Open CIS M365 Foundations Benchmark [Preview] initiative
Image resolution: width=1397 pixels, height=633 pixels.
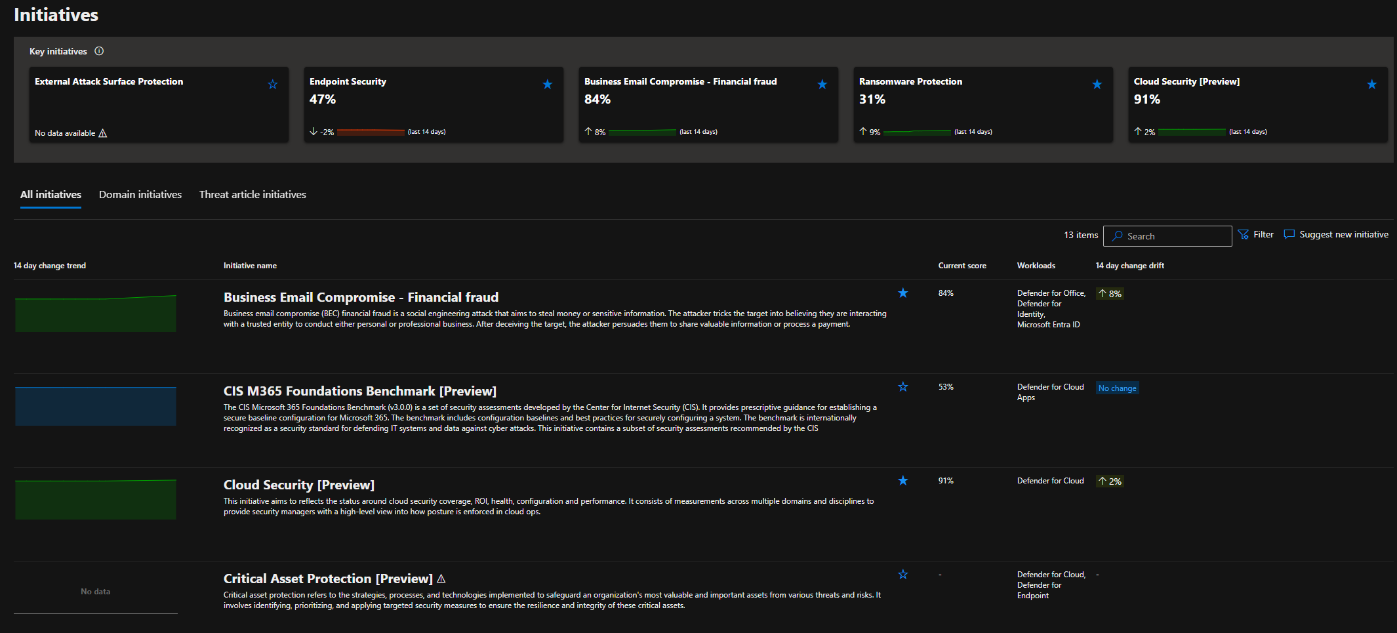[x=359, y=391]
